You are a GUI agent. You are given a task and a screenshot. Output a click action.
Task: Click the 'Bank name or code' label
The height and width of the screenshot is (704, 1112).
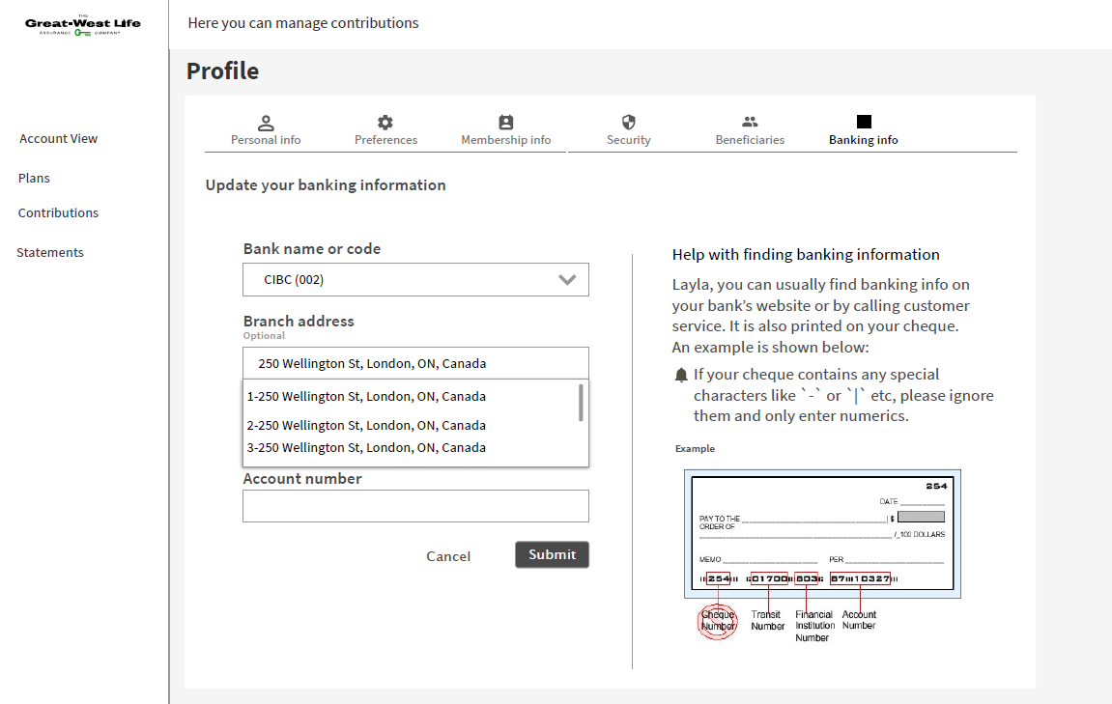[312, 249]
